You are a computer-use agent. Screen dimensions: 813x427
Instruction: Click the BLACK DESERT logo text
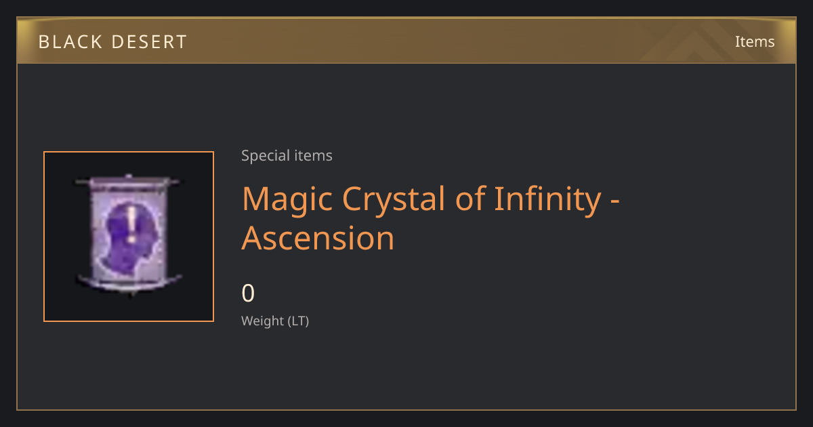coord(112,42)
